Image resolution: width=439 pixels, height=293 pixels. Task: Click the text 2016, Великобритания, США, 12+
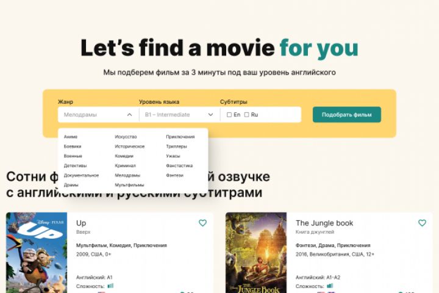pos(335,255)
